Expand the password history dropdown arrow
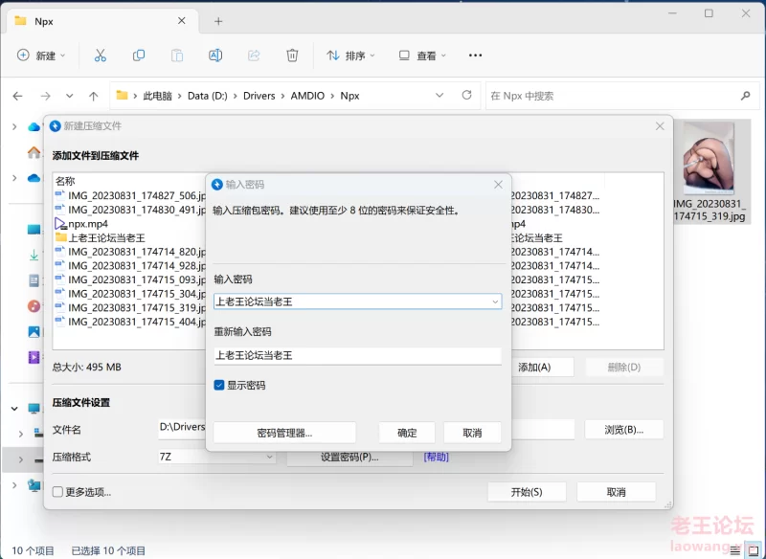 [x=494, y=302]
